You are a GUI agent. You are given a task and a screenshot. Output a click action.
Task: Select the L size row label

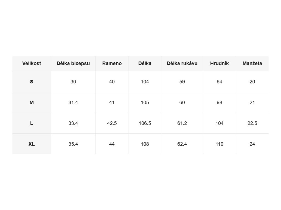[32, 123]
